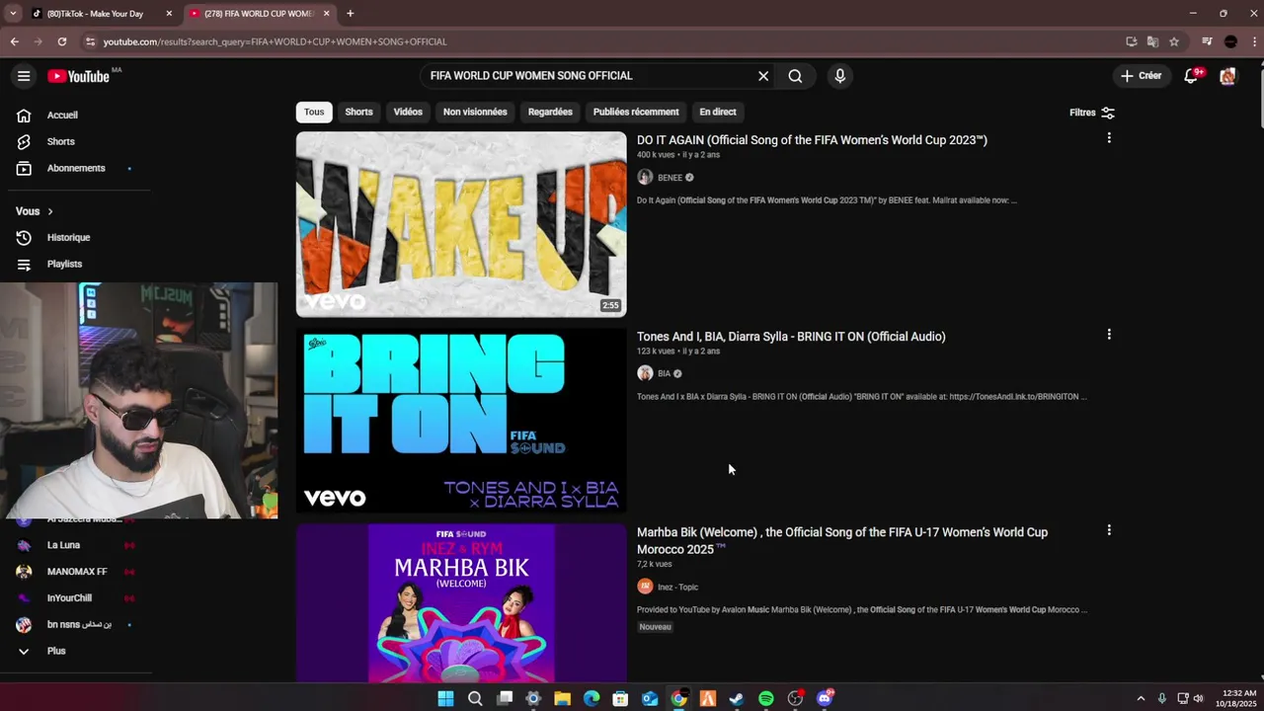The image size is (1264, 711).
Task: Open the notifications bell
Action: [x=1191, y=76]
